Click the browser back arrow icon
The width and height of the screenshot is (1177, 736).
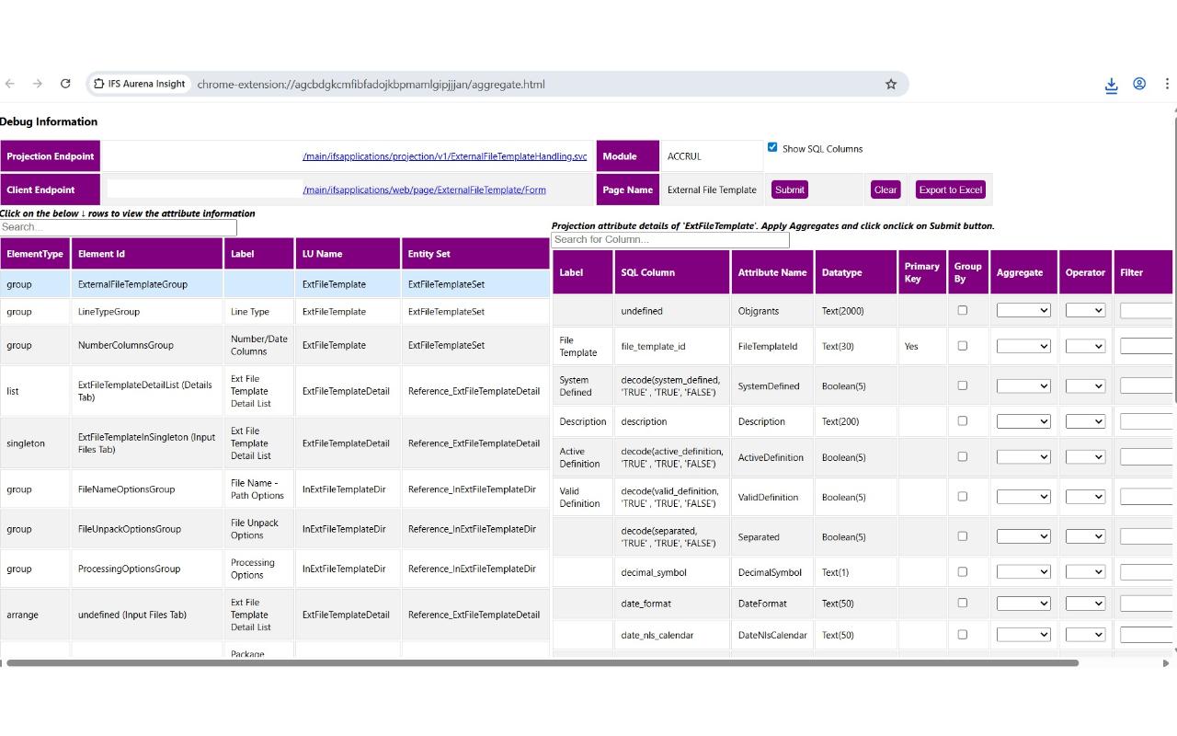click(x=10, y=84)
